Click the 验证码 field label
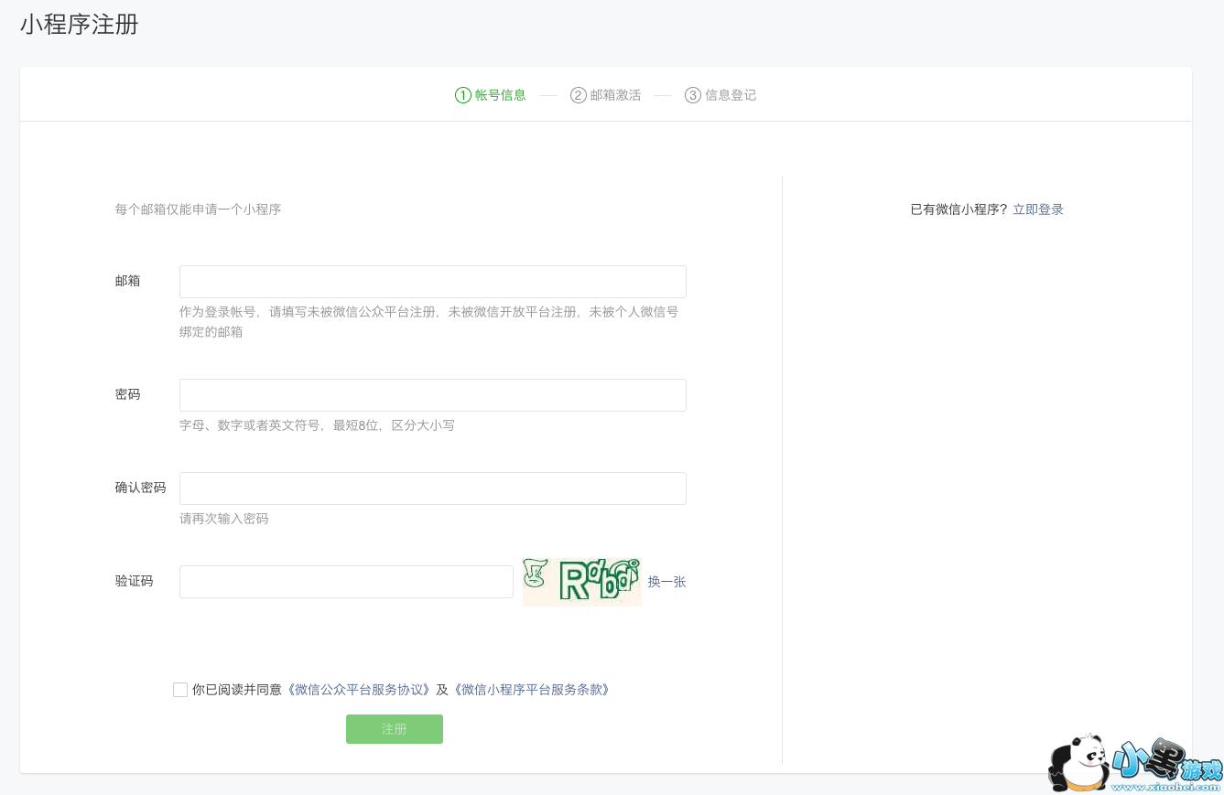Image resolution: width=1224 pixels, height=795 pixels. [x=135, y=581]
